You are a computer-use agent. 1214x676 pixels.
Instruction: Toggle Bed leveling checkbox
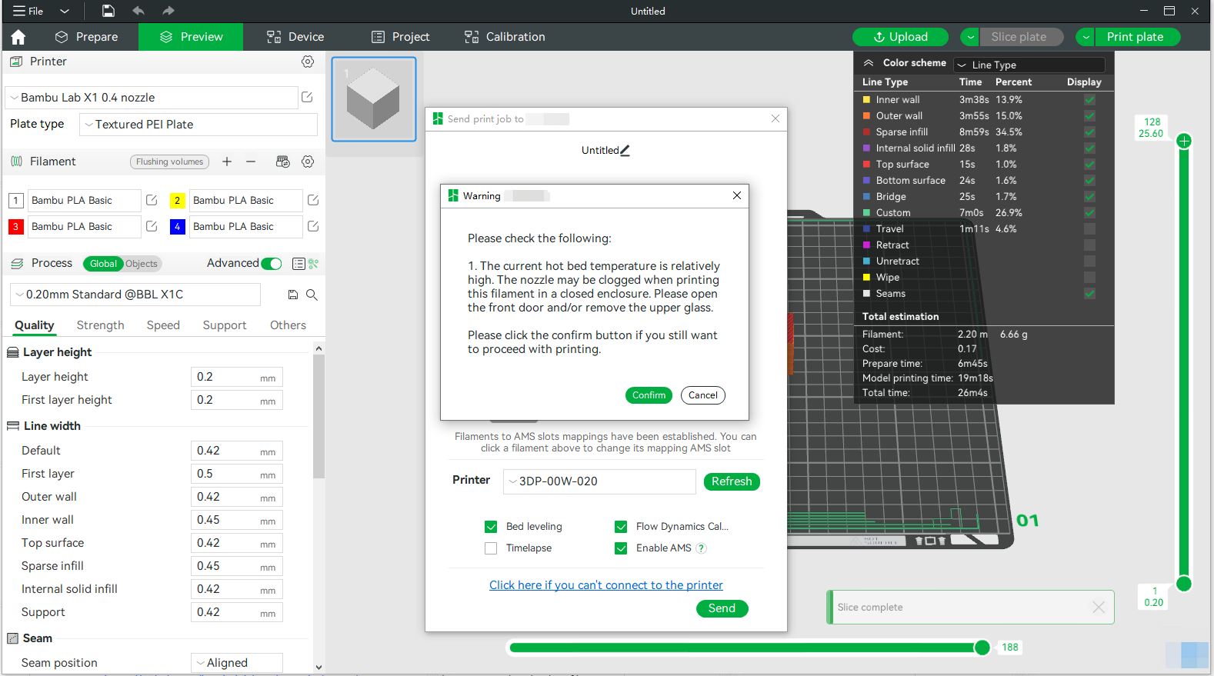[491, 527]
